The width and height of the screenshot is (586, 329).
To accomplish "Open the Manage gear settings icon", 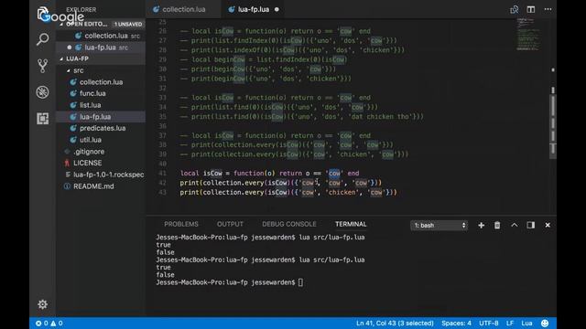I will 43,304.
